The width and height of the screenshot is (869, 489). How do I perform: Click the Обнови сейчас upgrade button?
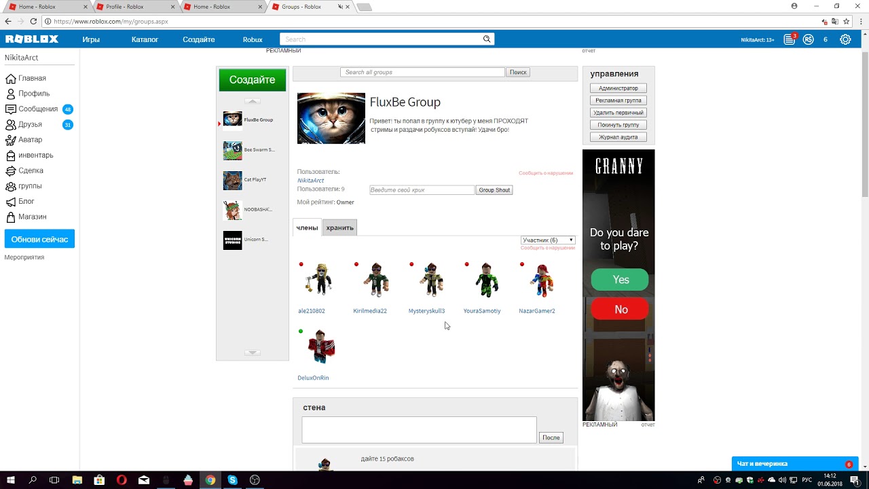(x=39, y=239)
